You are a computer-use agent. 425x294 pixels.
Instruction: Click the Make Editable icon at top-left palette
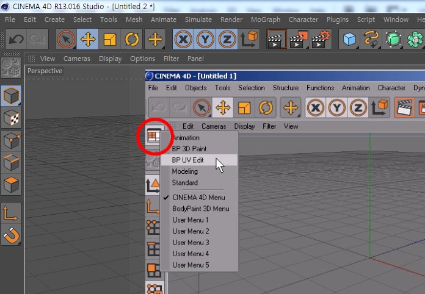[11, 68]
